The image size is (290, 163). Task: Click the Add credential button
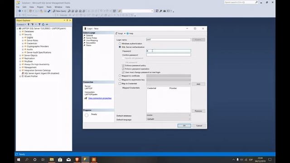(x=198, y=84)
